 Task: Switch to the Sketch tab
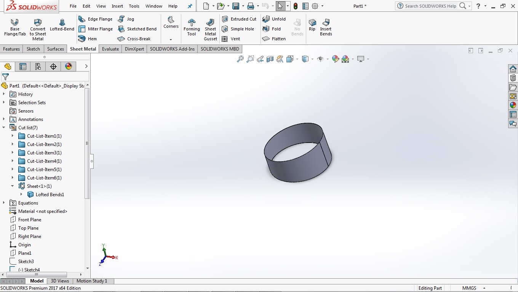pos(33,49)
